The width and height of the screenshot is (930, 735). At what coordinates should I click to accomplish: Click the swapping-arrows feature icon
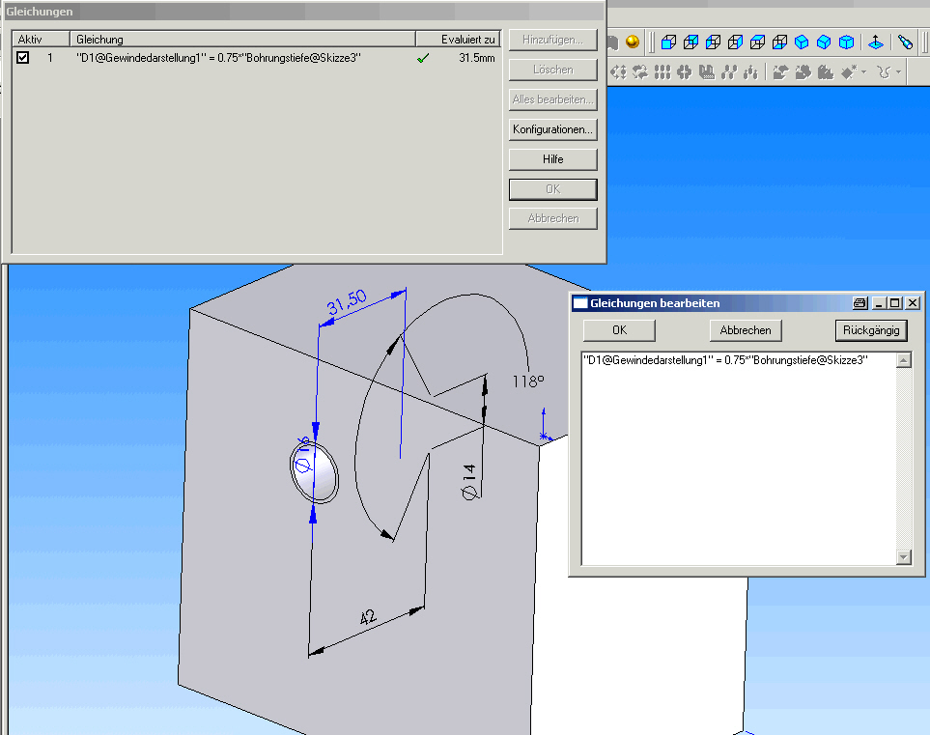click(640, 72)
